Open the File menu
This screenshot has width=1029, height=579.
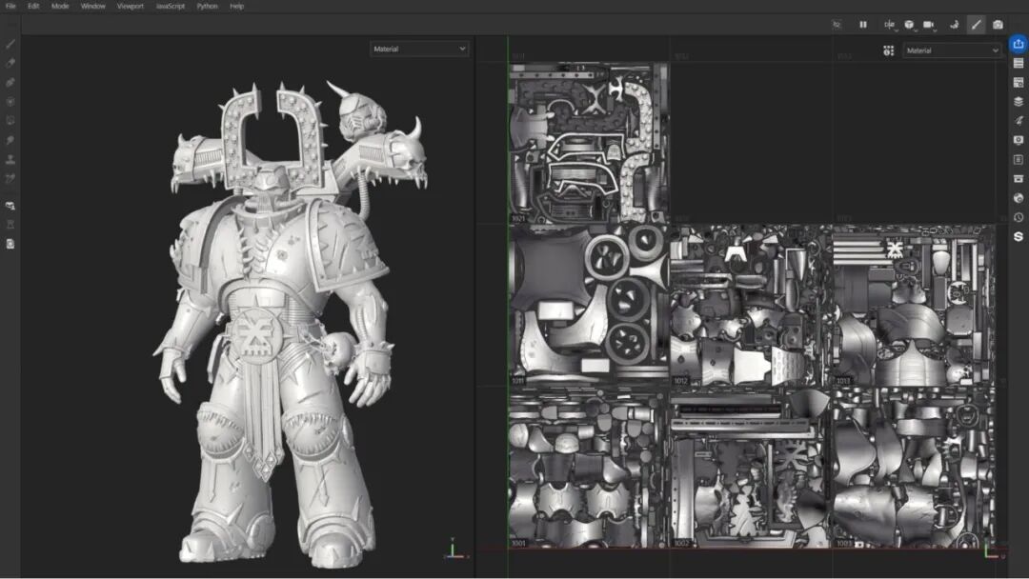(x=10, y=6)
